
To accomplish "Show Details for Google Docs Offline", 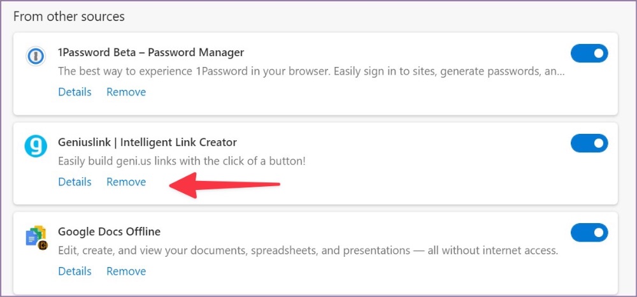I will [x=75, y=271].
